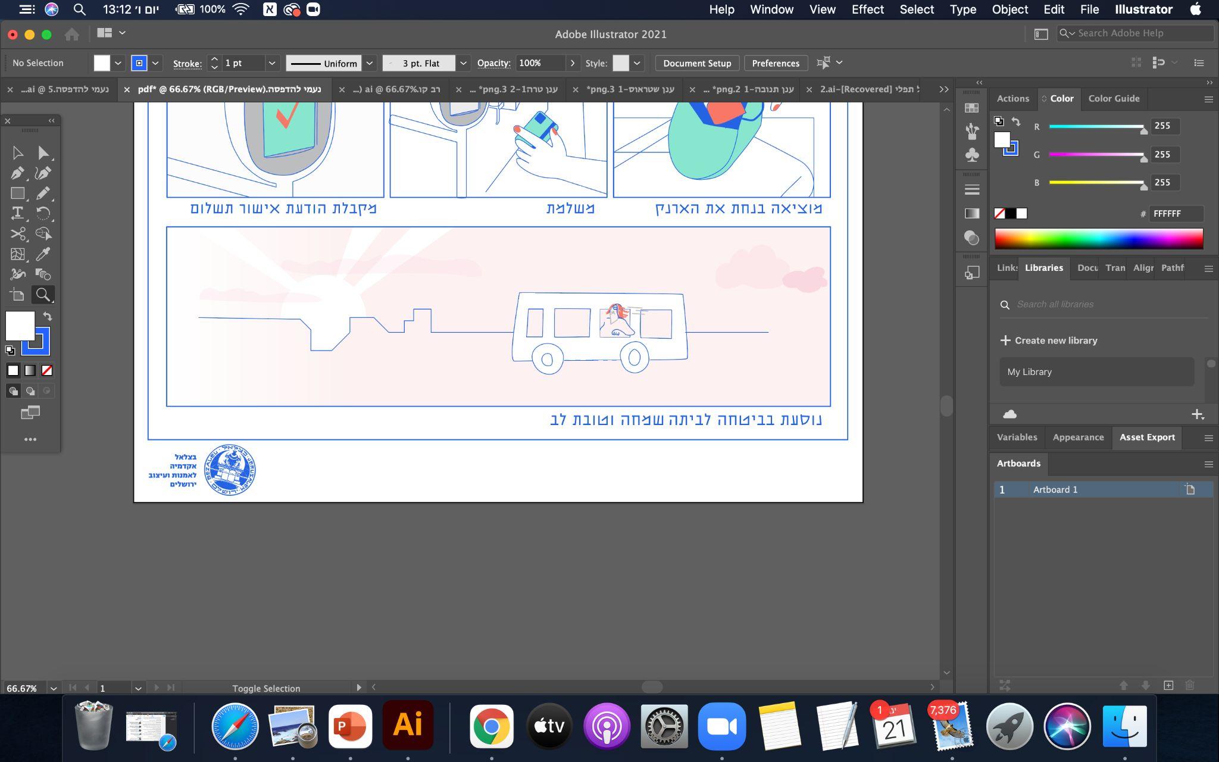Click the Document Setup button
1219x762 pixels.
point(697,63)
